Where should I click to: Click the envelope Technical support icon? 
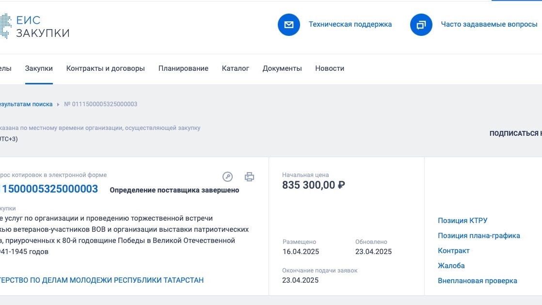(288, 25)
